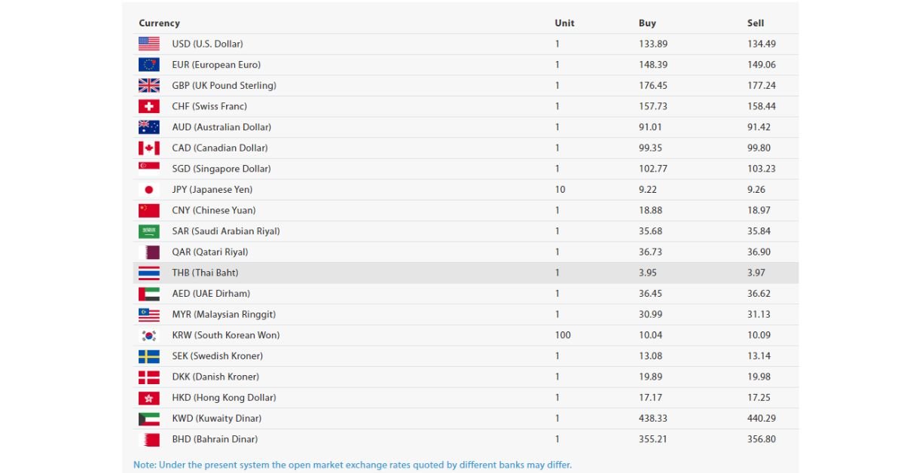Image resolution: width=904 pixels, height=473 pixels.
Task: Select the Swedish flag icon
Action: click(x=148, y=356)
